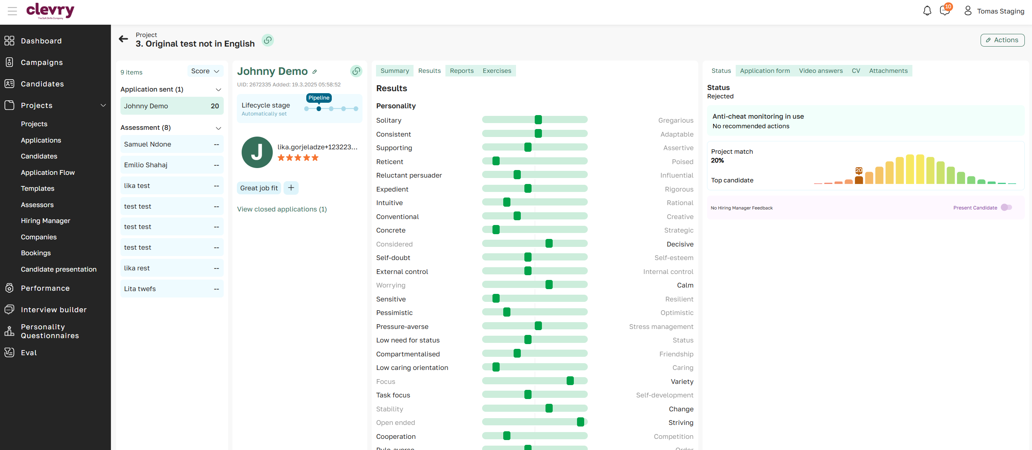Click the plus icon next to Great job fit
Image resolution: width=1032 pixels, height=450 pixels.
coord(291,188)
